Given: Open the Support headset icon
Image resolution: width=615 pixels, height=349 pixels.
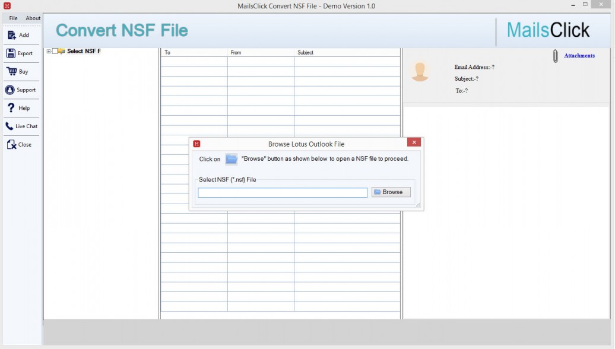Looking at the screenshot, I should coord(10,90).
